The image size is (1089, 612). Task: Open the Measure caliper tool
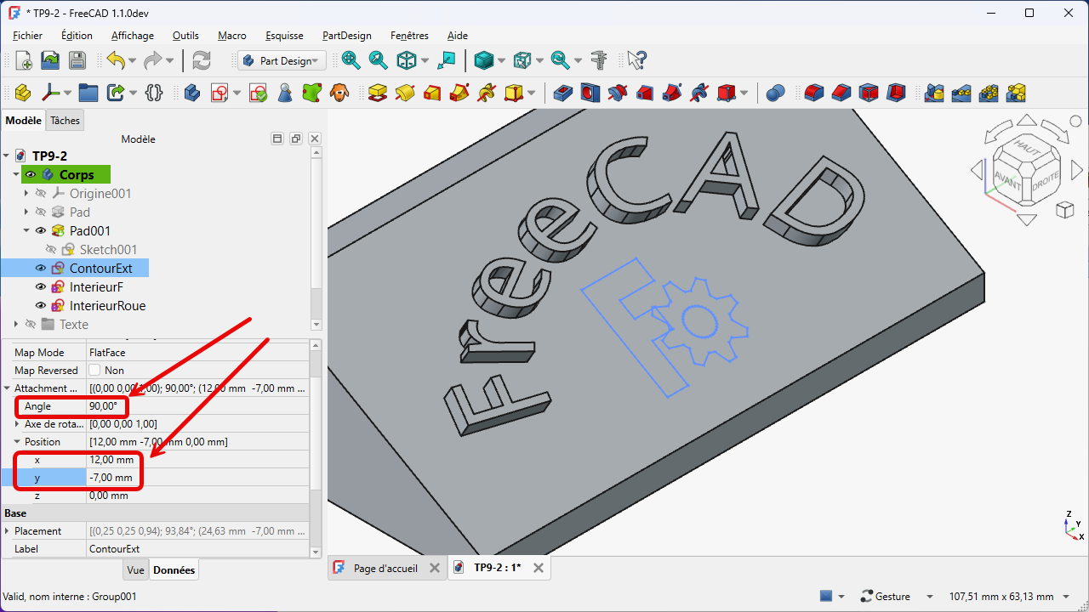(599, 60)
